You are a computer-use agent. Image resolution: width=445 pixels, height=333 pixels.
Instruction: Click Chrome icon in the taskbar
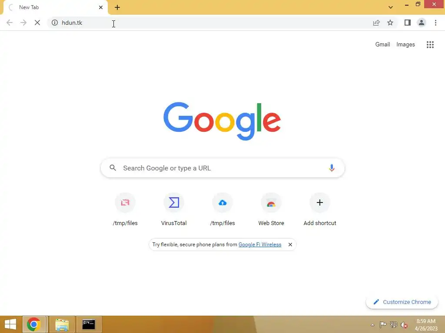click(x=34, y=324)
